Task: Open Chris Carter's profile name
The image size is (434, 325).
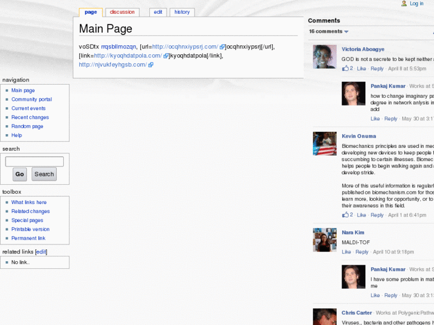Action: 357,313
